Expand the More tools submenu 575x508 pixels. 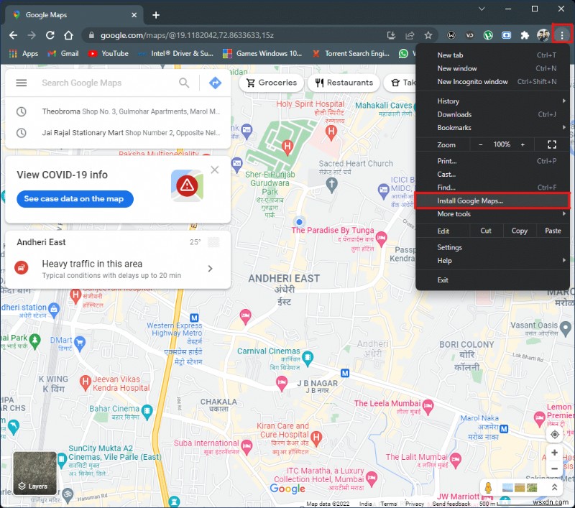click(x=454, y=214)
